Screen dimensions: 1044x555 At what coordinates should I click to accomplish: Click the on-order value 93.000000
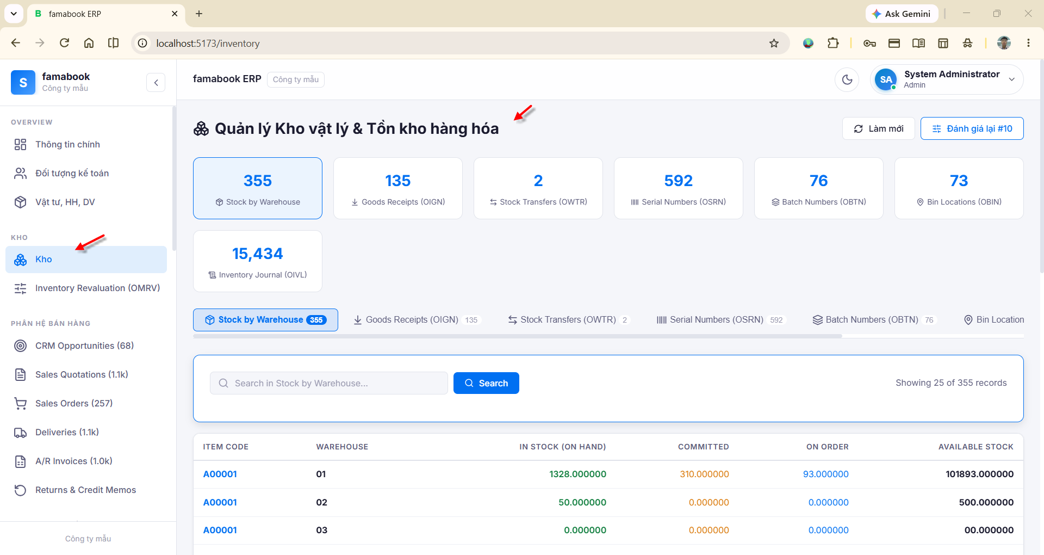tap(825, 474)
